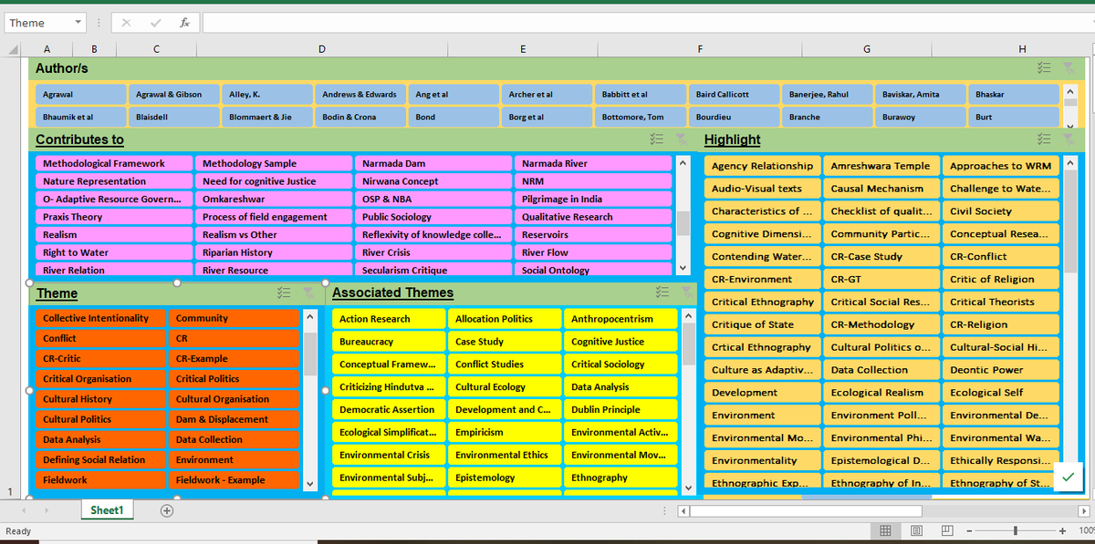
Task: Add a new sheet with plus button
Action: [167, 510]
